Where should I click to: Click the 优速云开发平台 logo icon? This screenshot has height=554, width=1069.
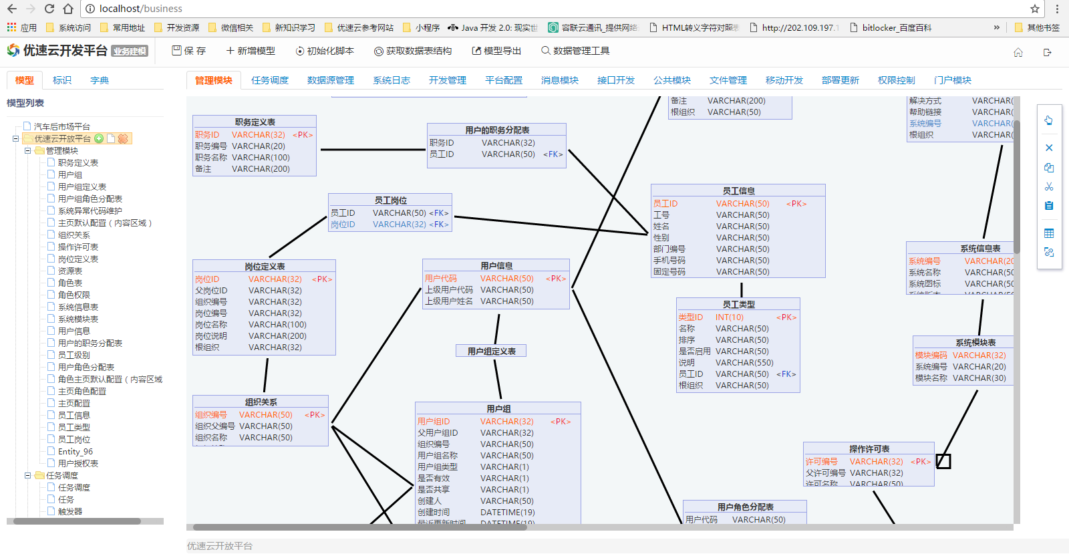[13, 50]
